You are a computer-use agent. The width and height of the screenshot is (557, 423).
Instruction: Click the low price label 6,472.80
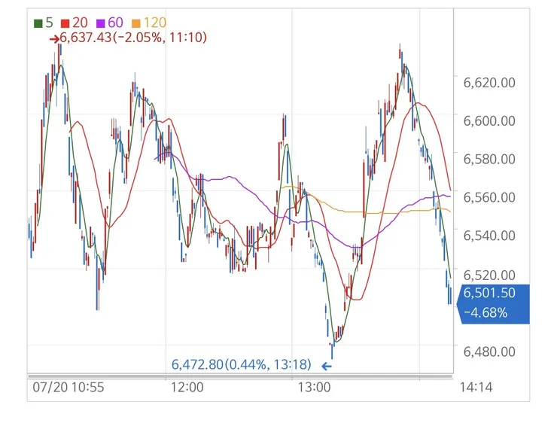coord(197,364)
